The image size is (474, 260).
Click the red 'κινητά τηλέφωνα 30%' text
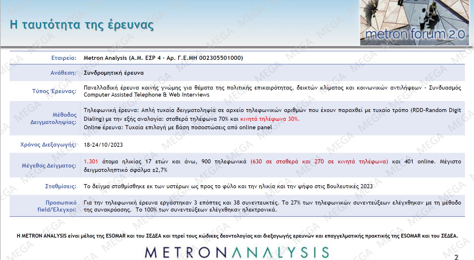(270, 119)
